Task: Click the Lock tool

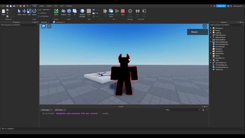Action: click(x=96, y=13)
